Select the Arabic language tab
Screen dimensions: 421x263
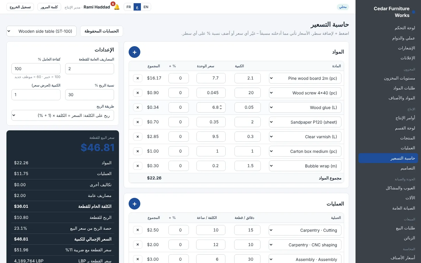click(x=137, y=7)
